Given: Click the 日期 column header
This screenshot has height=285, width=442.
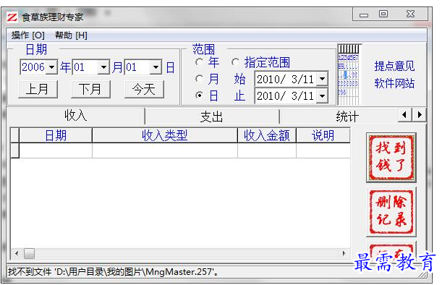Looking at the screenshot, I should 56,135.
